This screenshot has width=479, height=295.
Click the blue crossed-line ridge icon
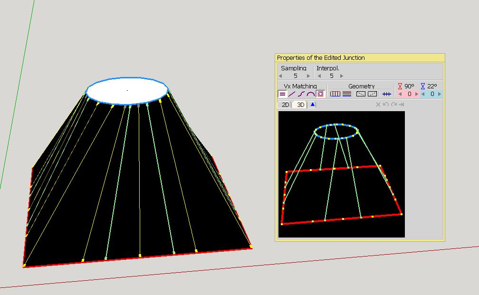[x=387, y=94]
